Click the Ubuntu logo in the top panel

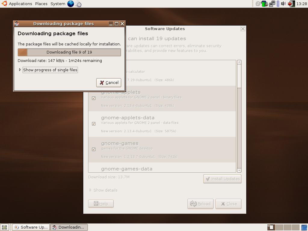click(4, 4)
